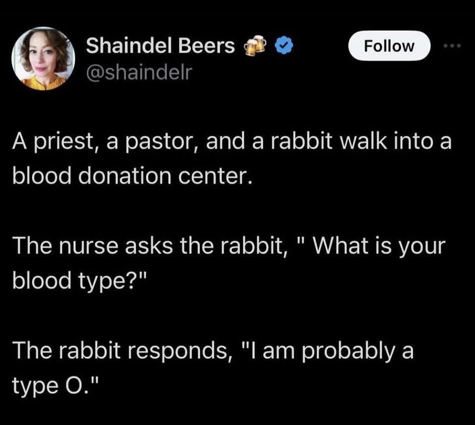The image size is (475, 425).
Task: Click the word 'donation' in the tweet
Action: tap(125, 176)
